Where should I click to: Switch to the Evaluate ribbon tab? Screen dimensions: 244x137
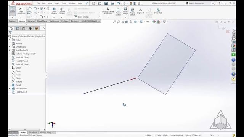[65, 21]
